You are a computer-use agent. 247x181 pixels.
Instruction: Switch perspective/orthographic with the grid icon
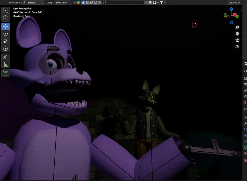pos(237,47)
